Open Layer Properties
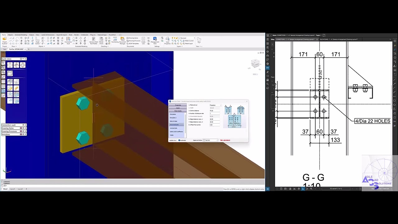The image size is (398, 224). click(167, 41)
